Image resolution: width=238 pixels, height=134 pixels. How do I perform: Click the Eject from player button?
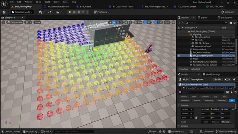pyautogui.click(x=83, y=12)
